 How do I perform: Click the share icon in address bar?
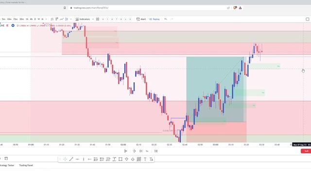[x=228, y=8]
